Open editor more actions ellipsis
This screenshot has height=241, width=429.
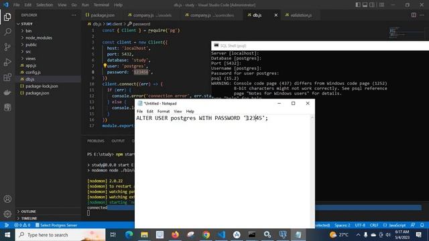tap(422, 15)
